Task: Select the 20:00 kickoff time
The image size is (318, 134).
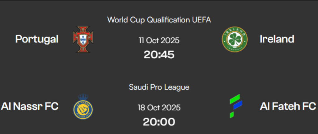Action: point(159,122)
